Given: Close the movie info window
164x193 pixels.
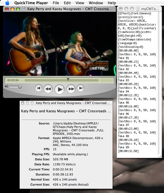Looking at the screenshot, I should coord(23,103).
